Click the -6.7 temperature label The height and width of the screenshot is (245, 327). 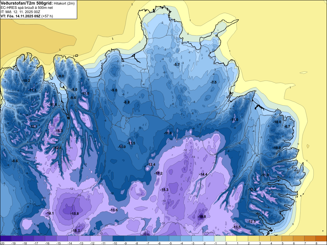(x=287, y=126)
